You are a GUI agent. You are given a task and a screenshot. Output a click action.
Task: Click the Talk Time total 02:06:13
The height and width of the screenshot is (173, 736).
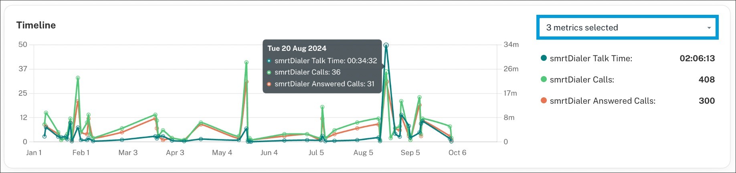pos(697,58)
